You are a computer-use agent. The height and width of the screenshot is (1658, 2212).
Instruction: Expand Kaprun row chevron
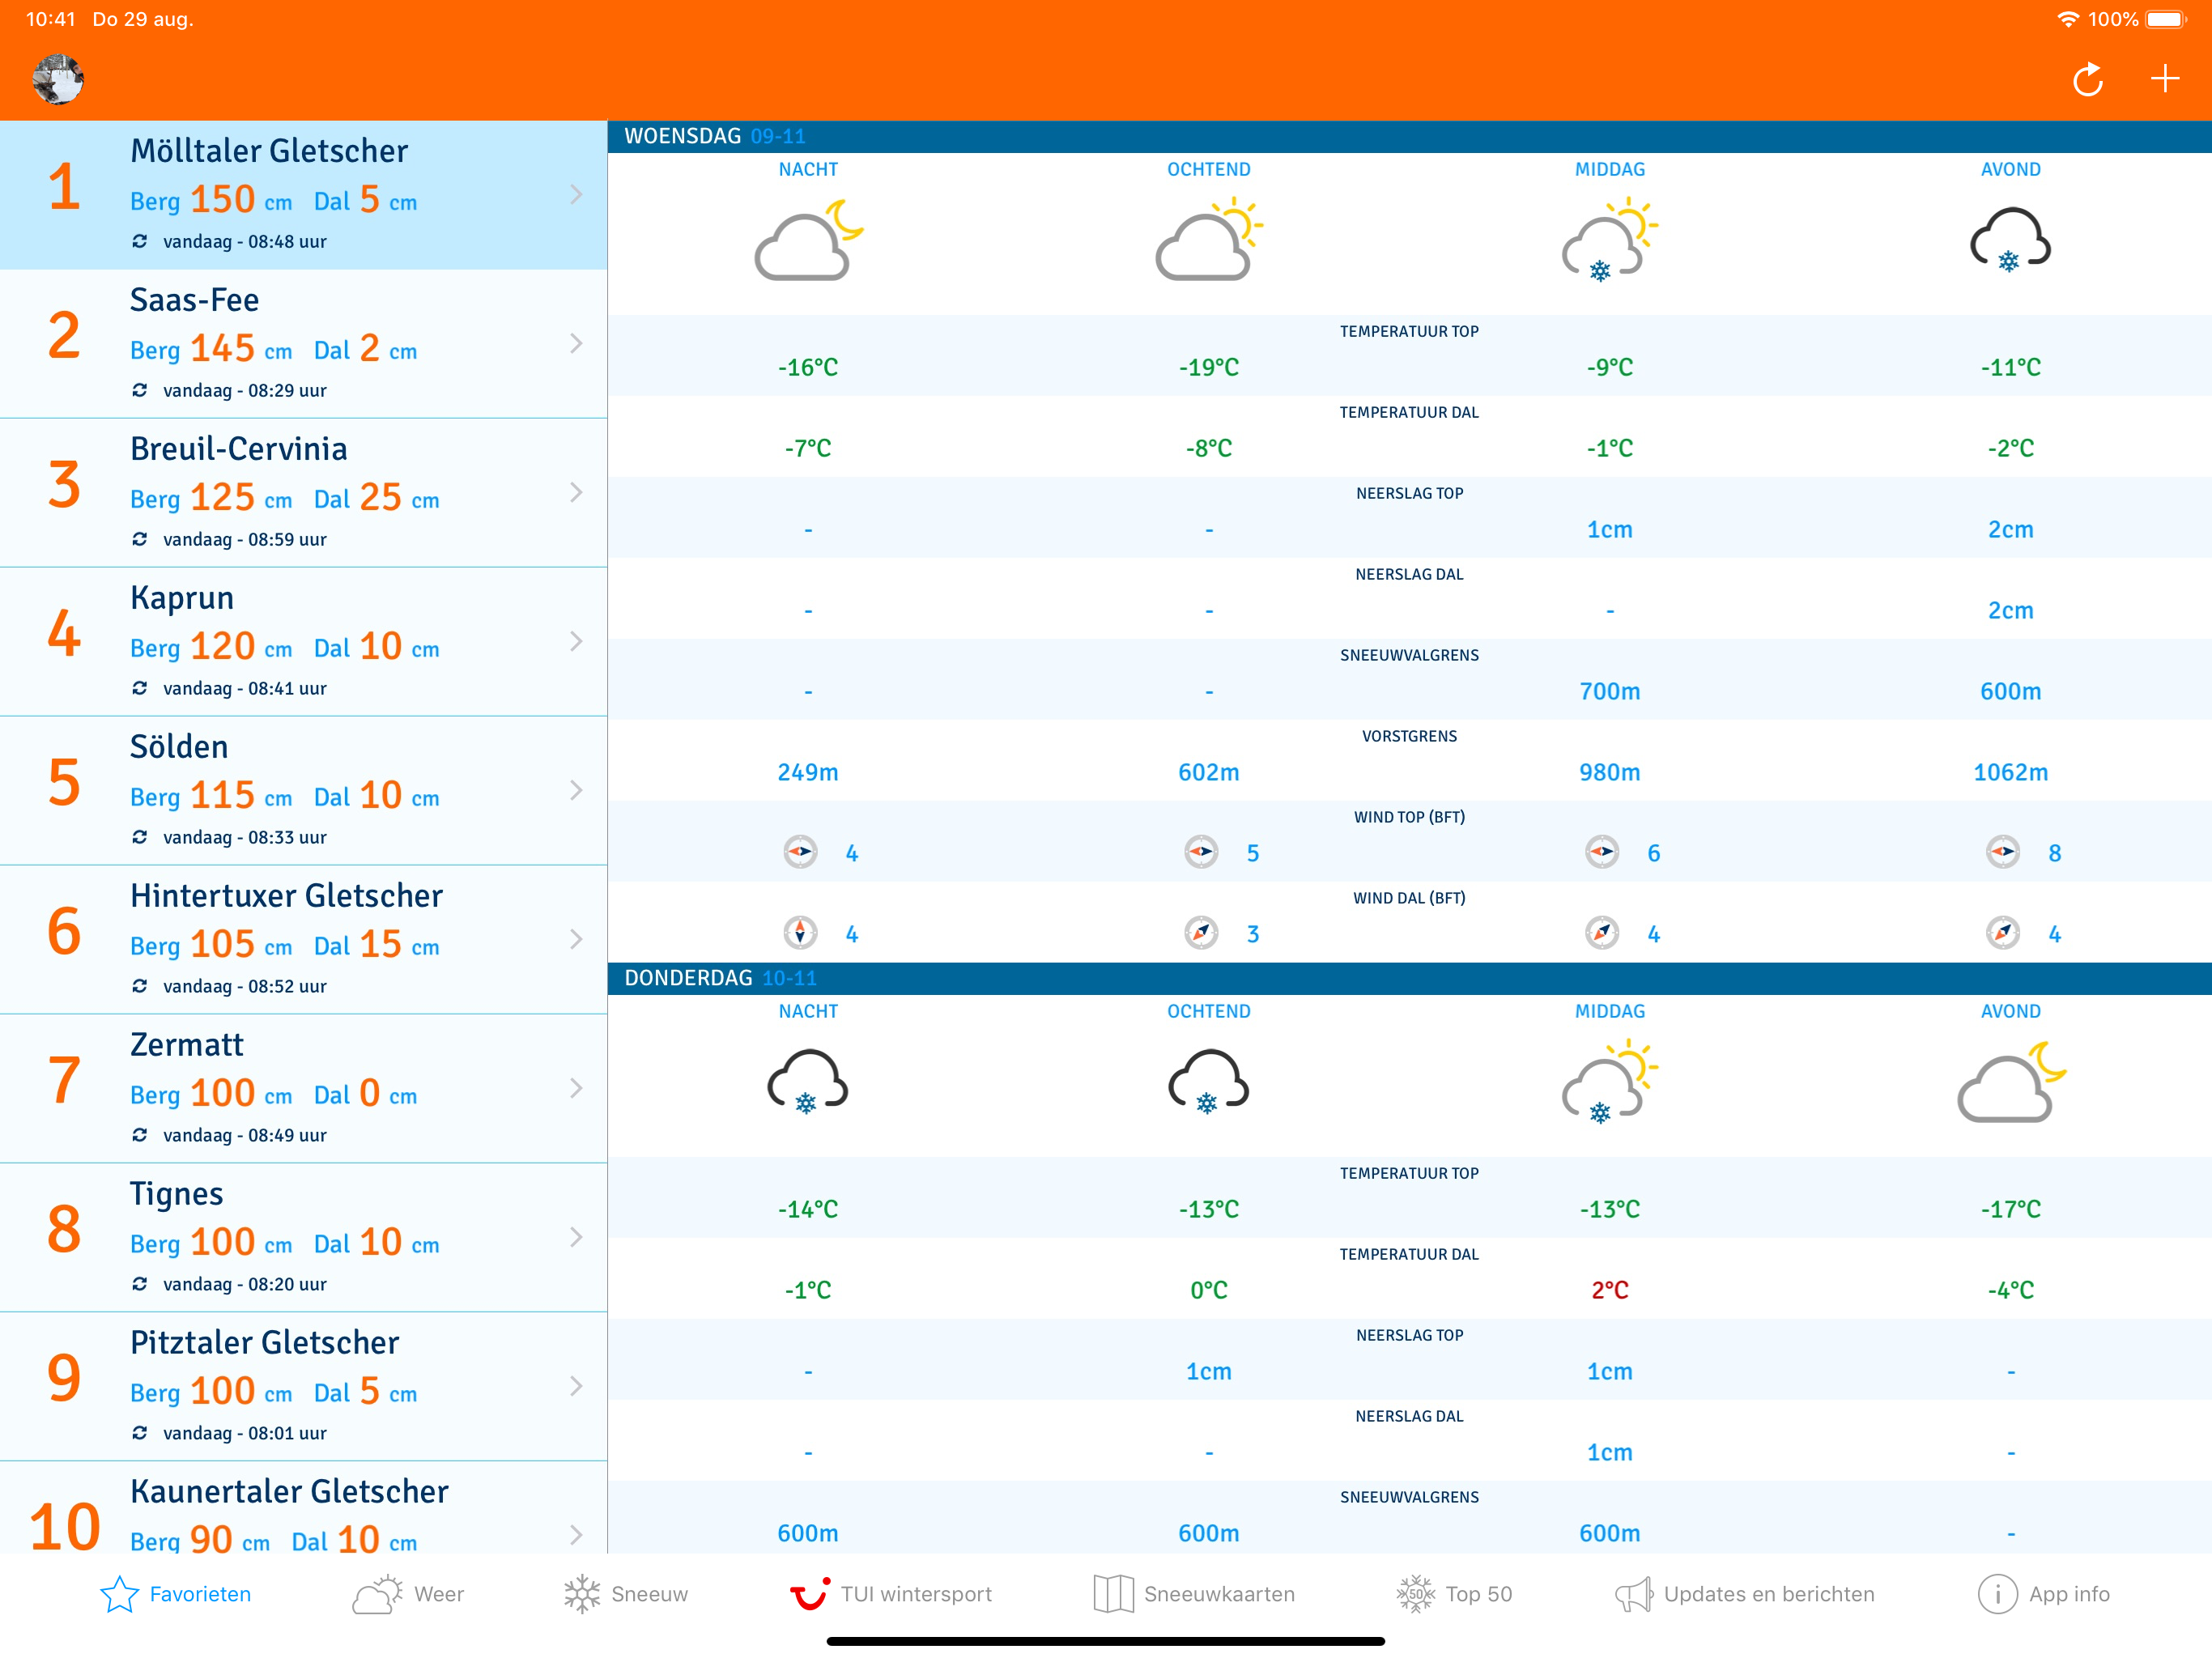[576, 642]
